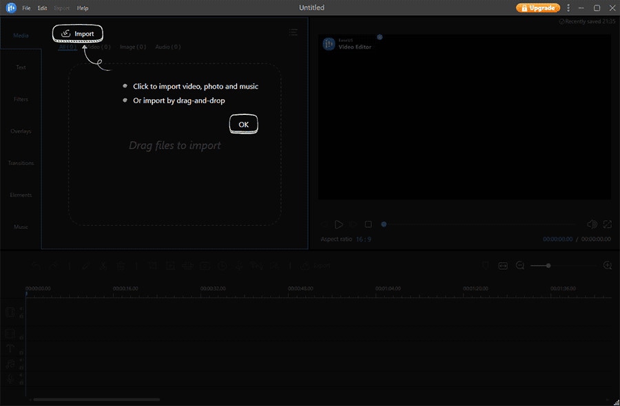Click the Speech and text converter icon
The image size is (620, 406).
[x=257, y=266]
